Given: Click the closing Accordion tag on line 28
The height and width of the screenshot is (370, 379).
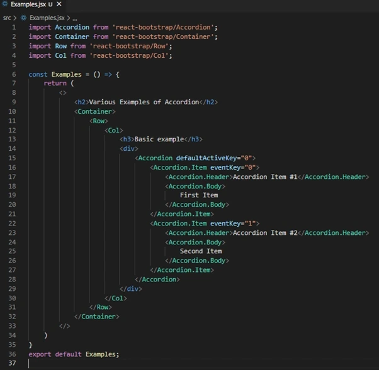Looking at the screenshot, I should [157, 280].
